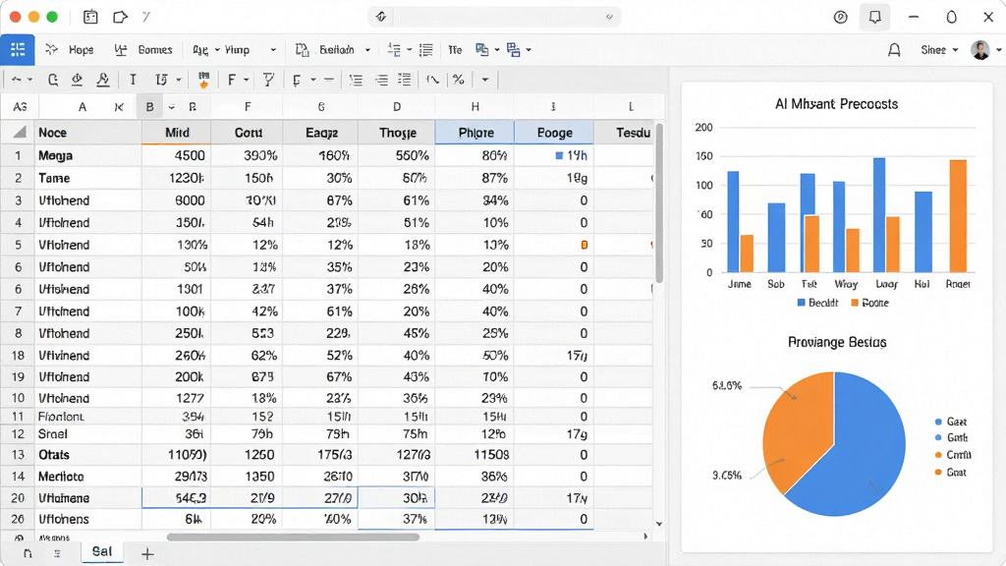Open the Beliadn dropdown arrow
The width and height of the screenshot is (1006, 566).
coord(367,50)
